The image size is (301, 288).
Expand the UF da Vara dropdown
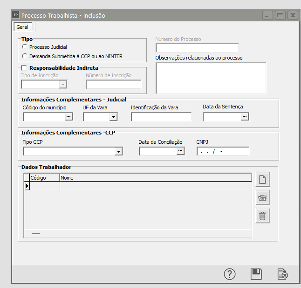tap(113, 117)
